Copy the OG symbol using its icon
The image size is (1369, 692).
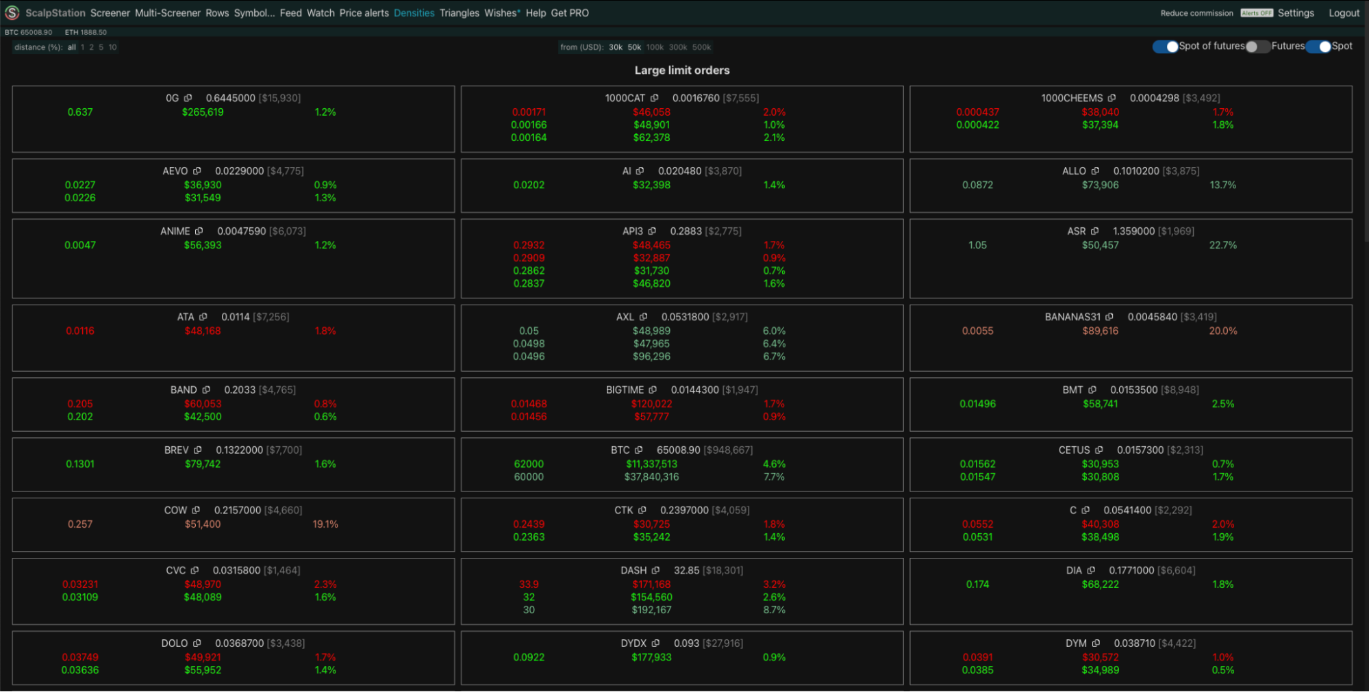click(x=188, y=98)
